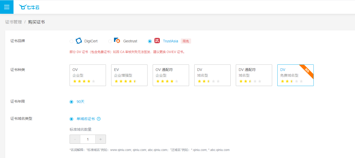The height and width of the screenshot is (158, 355).
Task: Choose the OV 通配符 certificate card
Action: pos(171,75)
